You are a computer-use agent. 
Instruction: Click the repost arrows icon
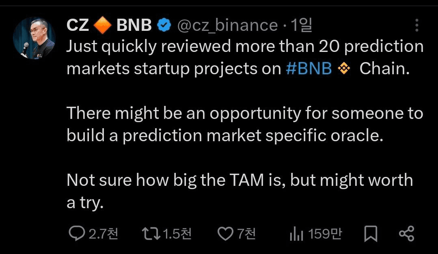tap(151, 233)
